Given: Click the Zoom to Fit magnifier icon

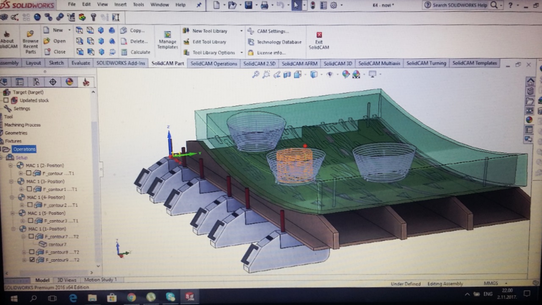Looking at the screenshot, I should [x=255, y=75].
